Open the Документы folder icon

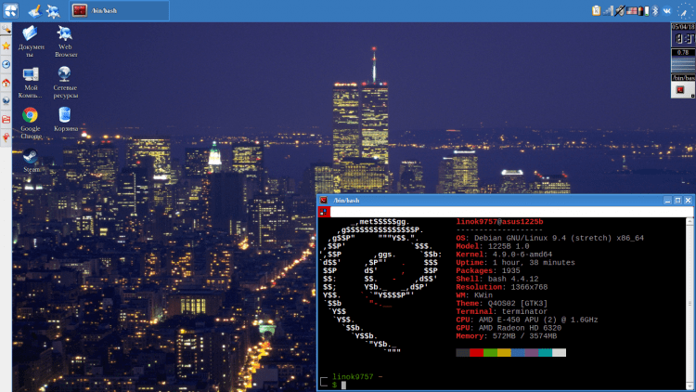(30, 33)
